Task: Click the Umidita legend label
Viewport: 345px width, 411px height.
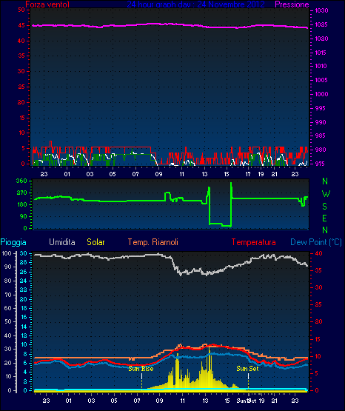Action: click(x=62, y=242)
